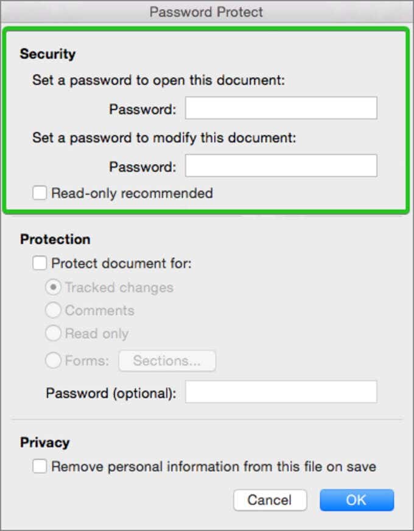
Task: Click the password field for opening the document
Action: [280, 107]
